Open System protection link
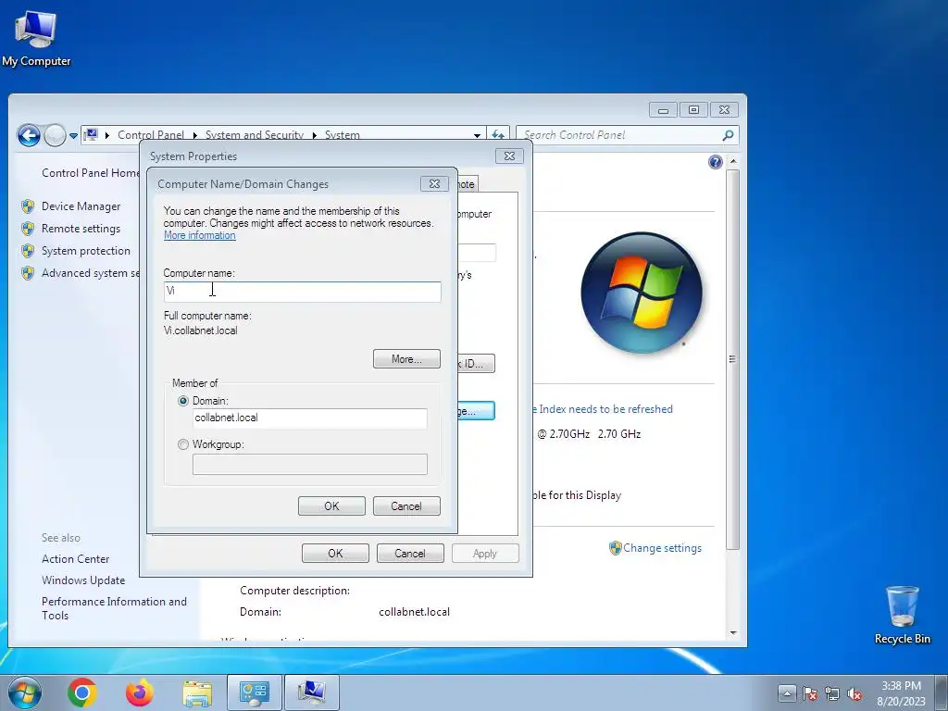Image resolution: width=948 pixels, height=711 pixels. (x=86, y=251)
